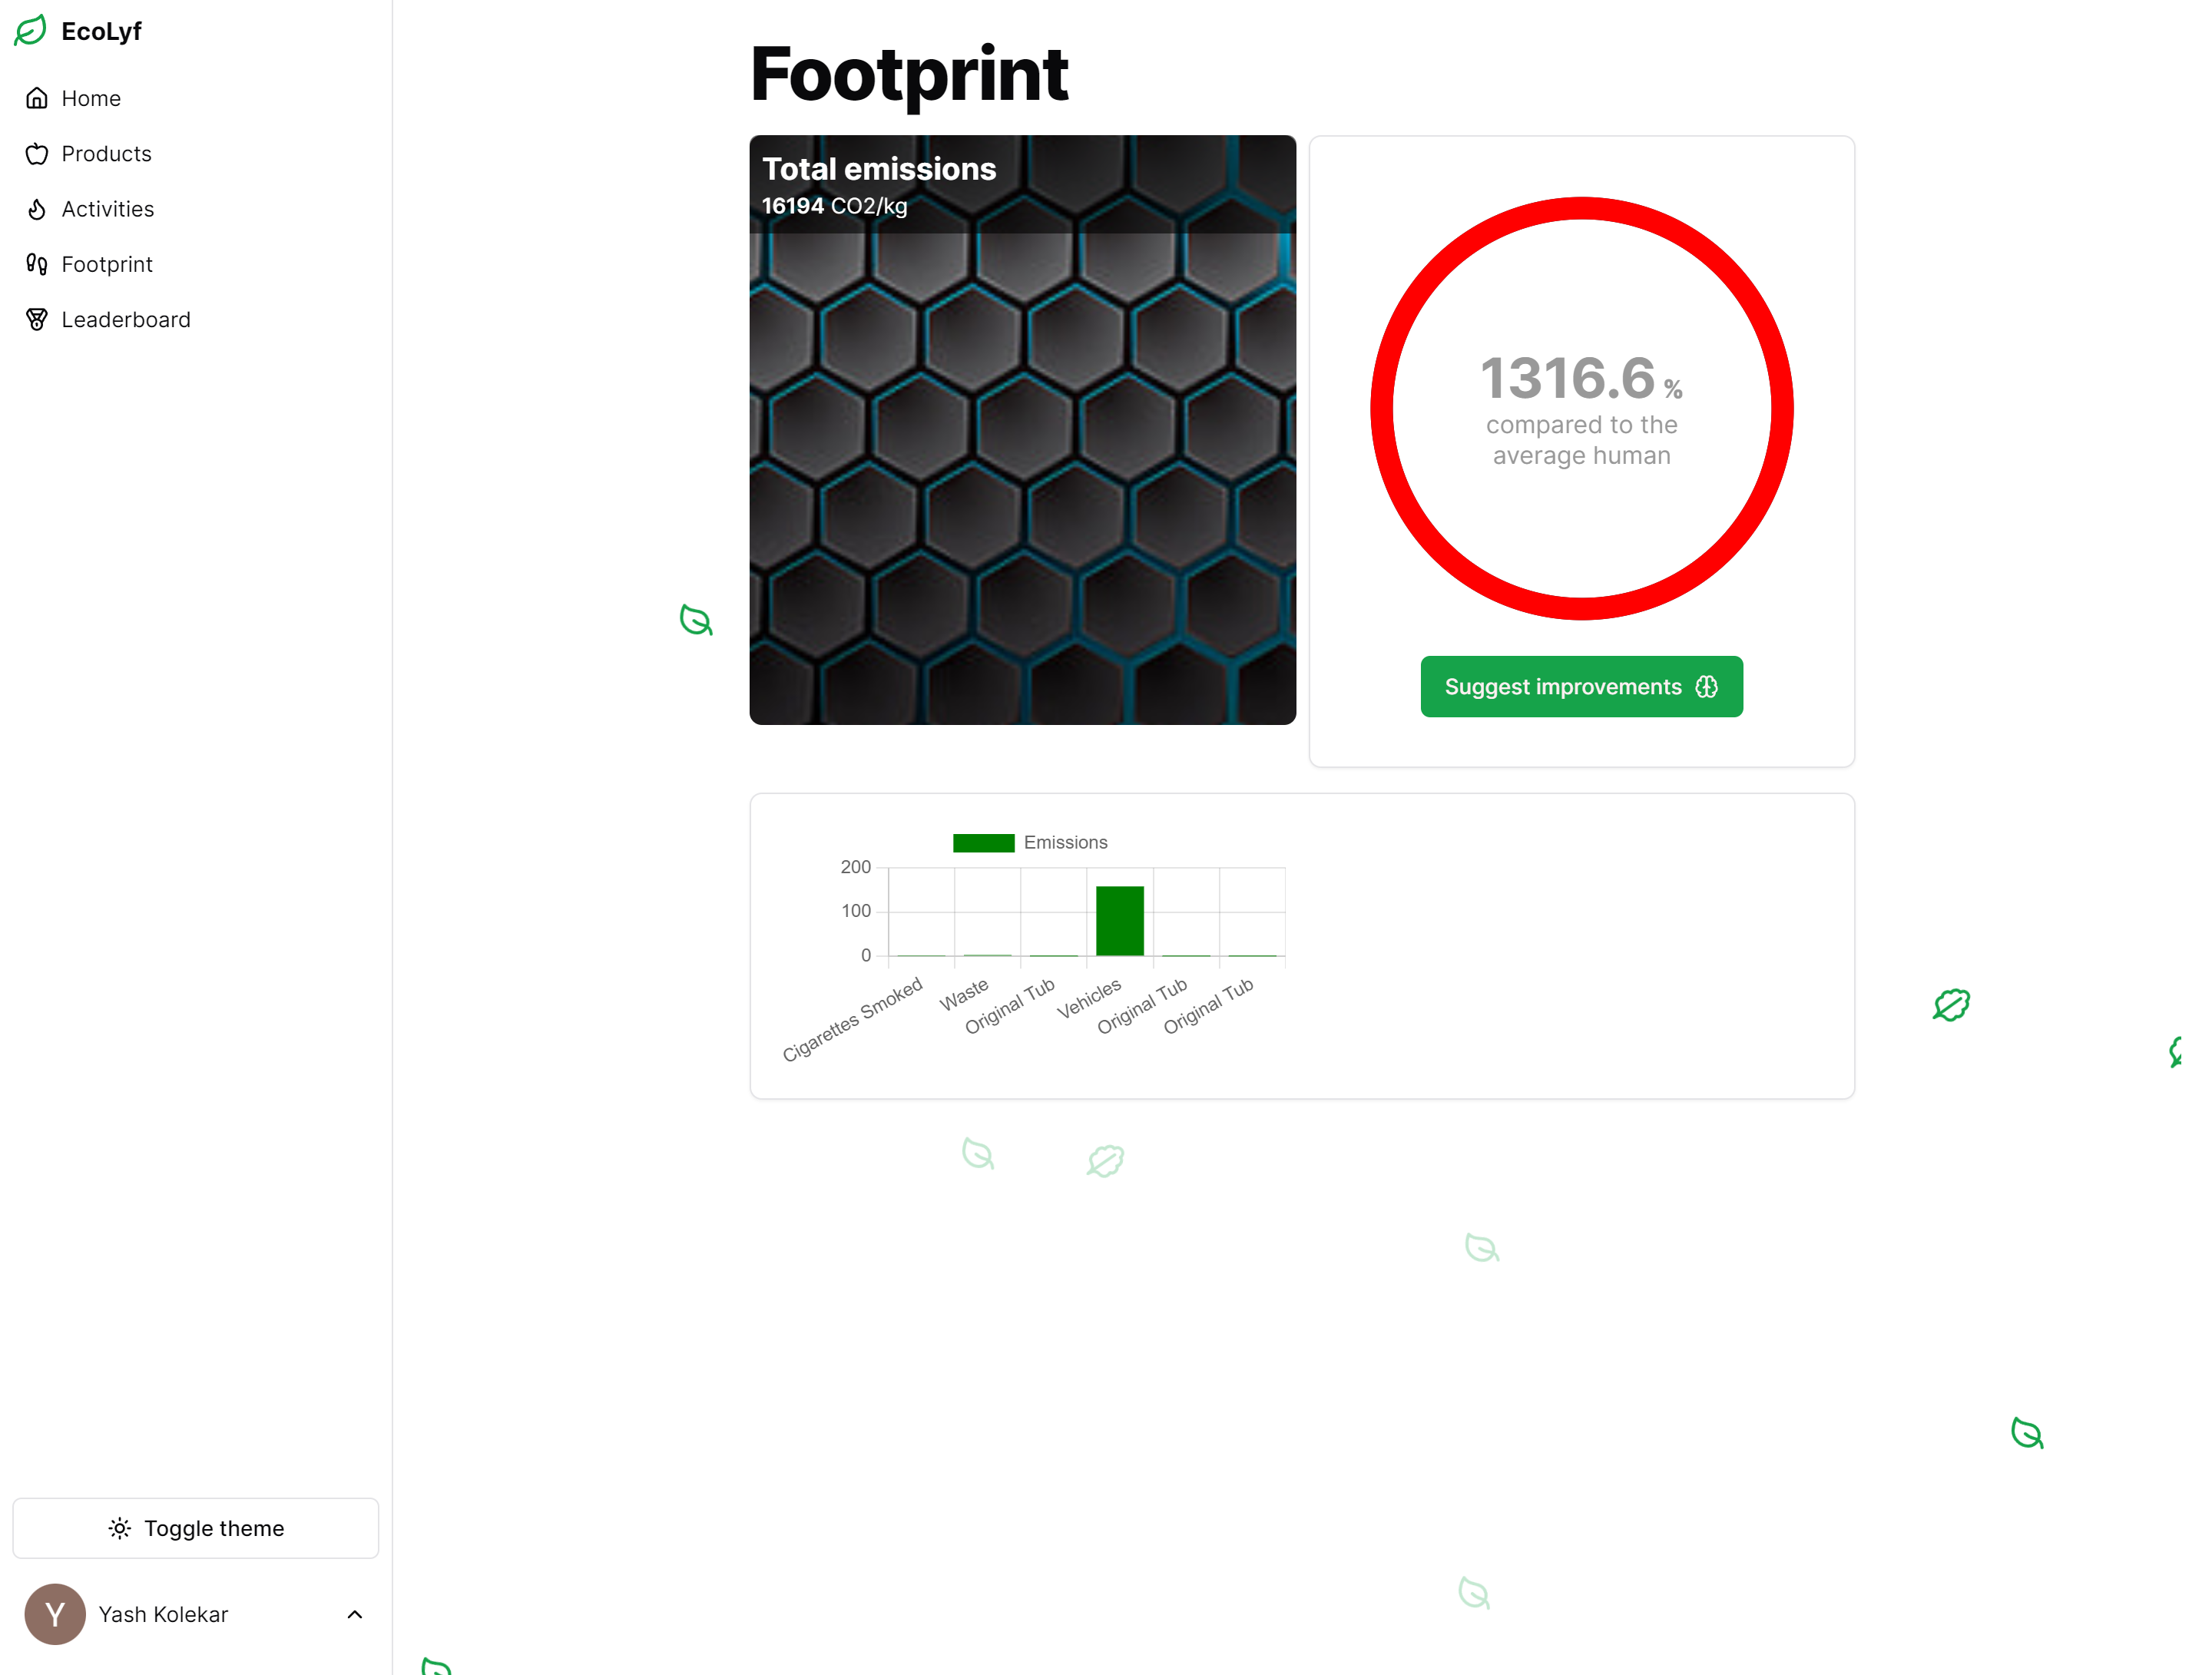2212x1675 pixels.
Task: Click the Vehicles bar in the chart
Action: point(1119,918)
